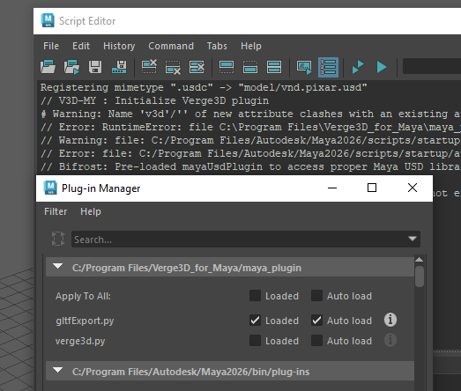Check Auto load for verge3d.py
The width and height of the screenshot is (461, 391).
pyautogui.click(x=316, y=341)
